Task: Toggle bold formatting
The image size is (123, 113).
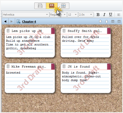Action: tap(98, 15)
